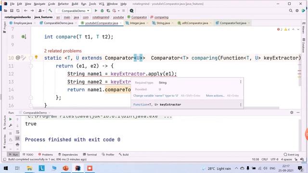Open the Refactor menu
Screen dimensions: 308x173
coord(63,4)
